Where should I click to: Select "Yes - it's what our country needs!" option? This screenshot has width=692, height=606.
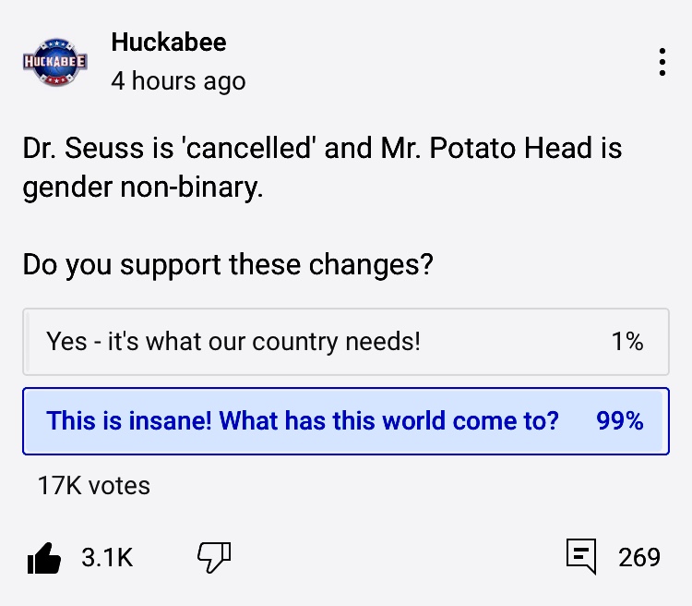click(233, 342)
